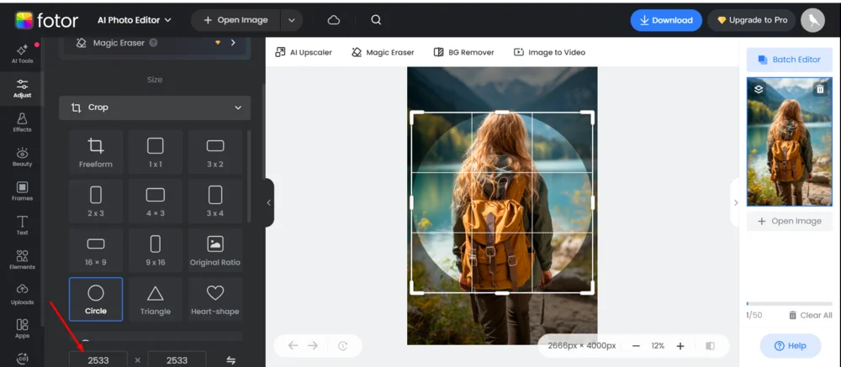This screenshot has width=841, height=367.
Task: Choose the 3x2 crop ratio
Action: tap(215, 152)
